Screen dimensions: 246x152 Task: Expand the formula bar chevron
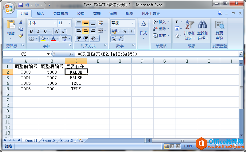[241, 54]
